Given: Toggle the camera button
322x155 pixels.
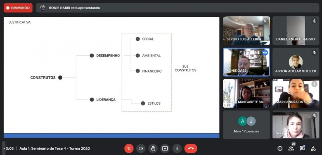Looking at the screenshot, I should [x=141, y=148].
